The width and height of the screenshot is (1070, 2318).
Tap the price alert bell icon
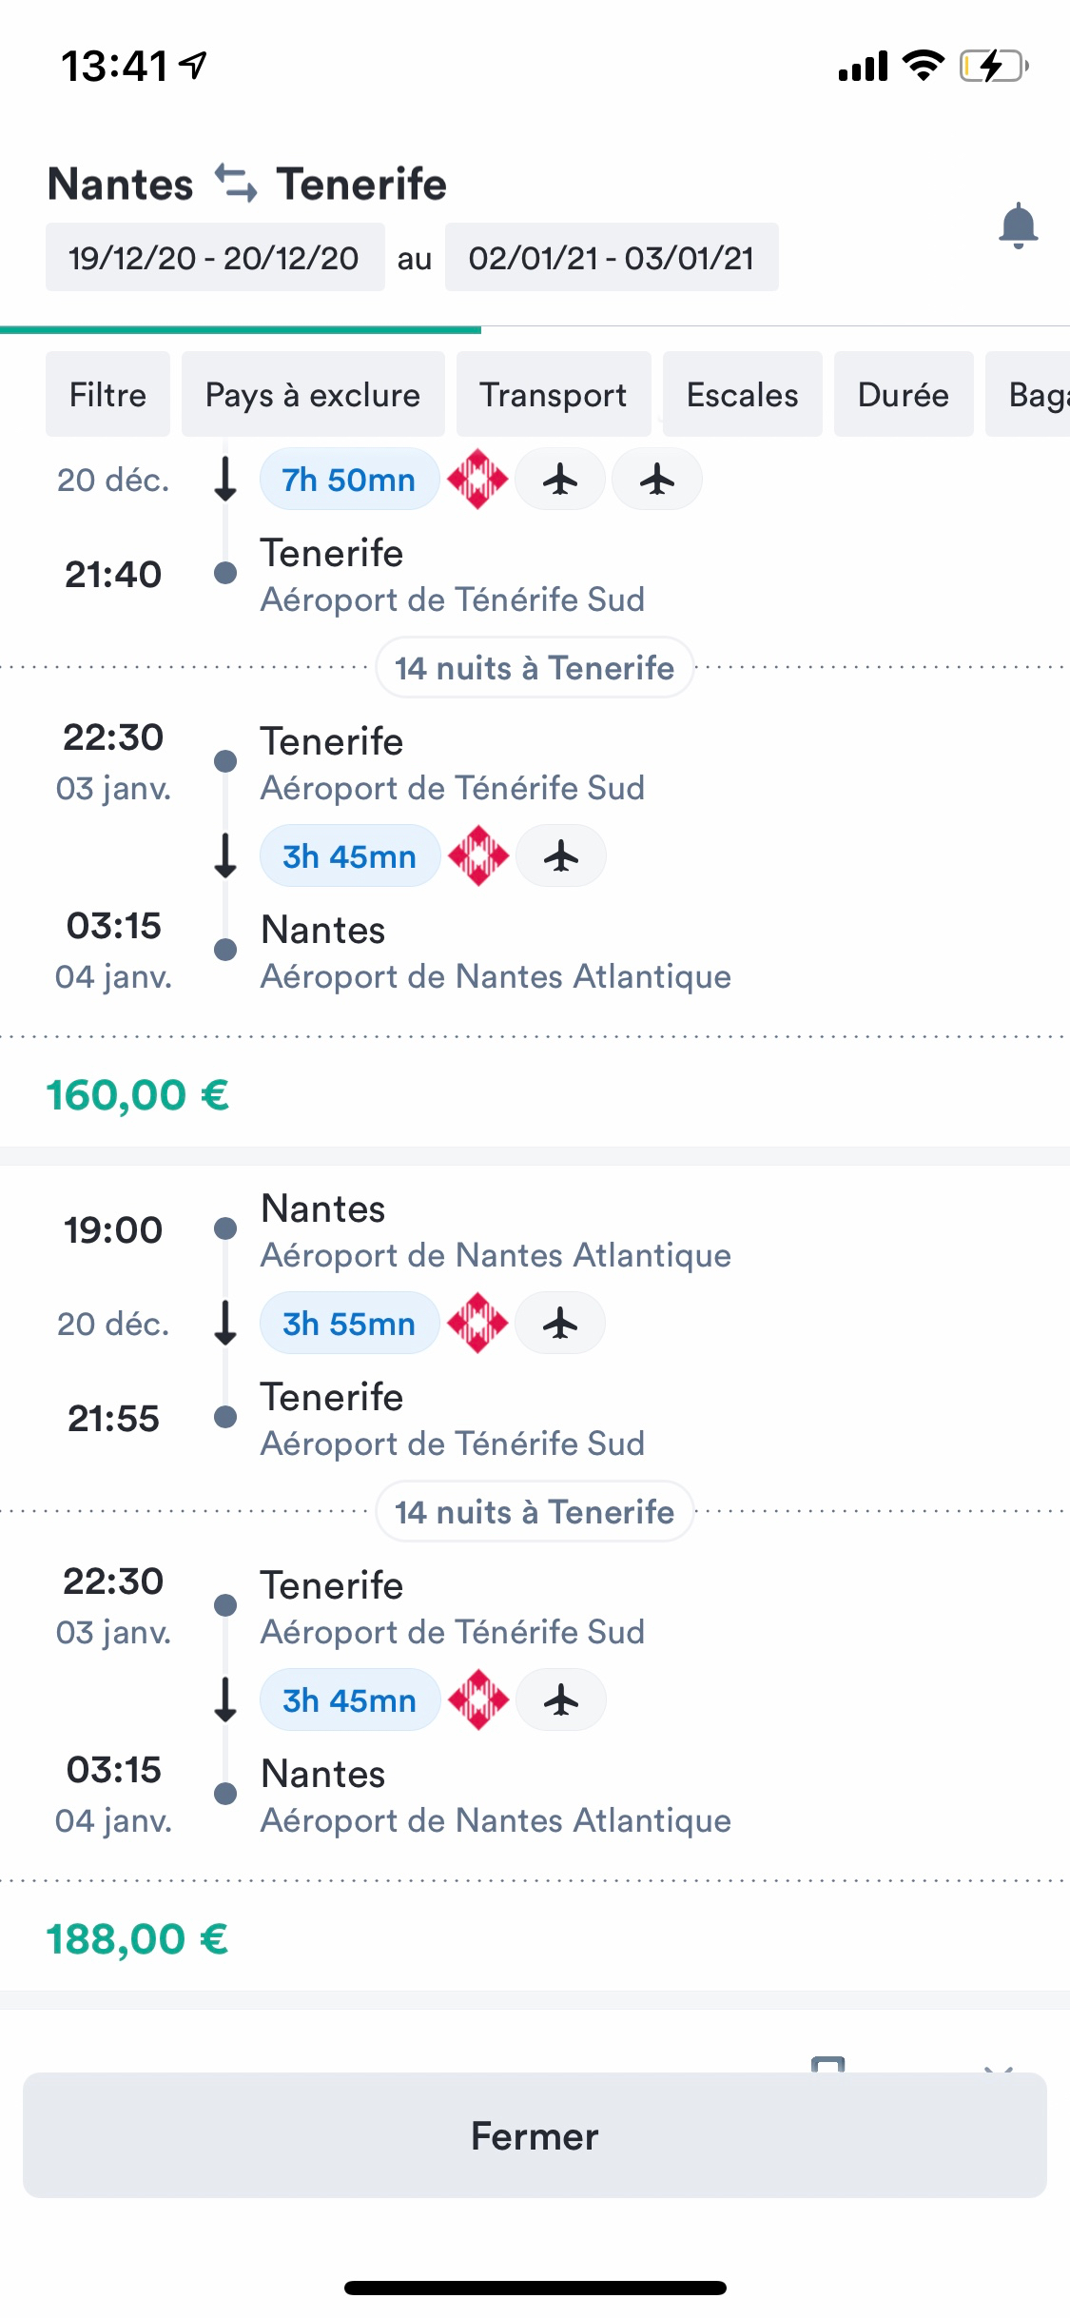1018,226
